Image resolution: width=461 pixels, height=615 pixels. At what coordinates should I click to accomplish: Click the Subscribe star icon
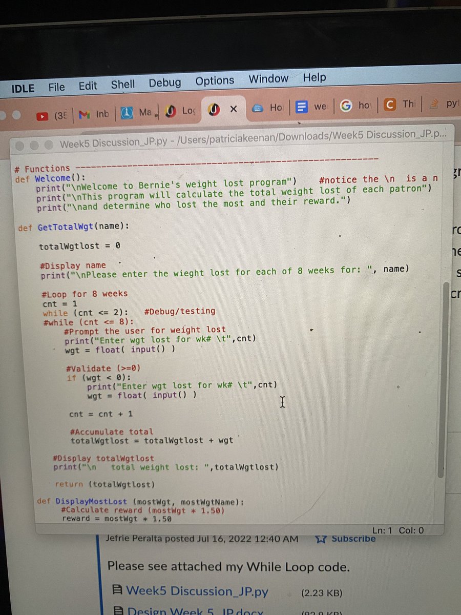click(x=321, y=539)
